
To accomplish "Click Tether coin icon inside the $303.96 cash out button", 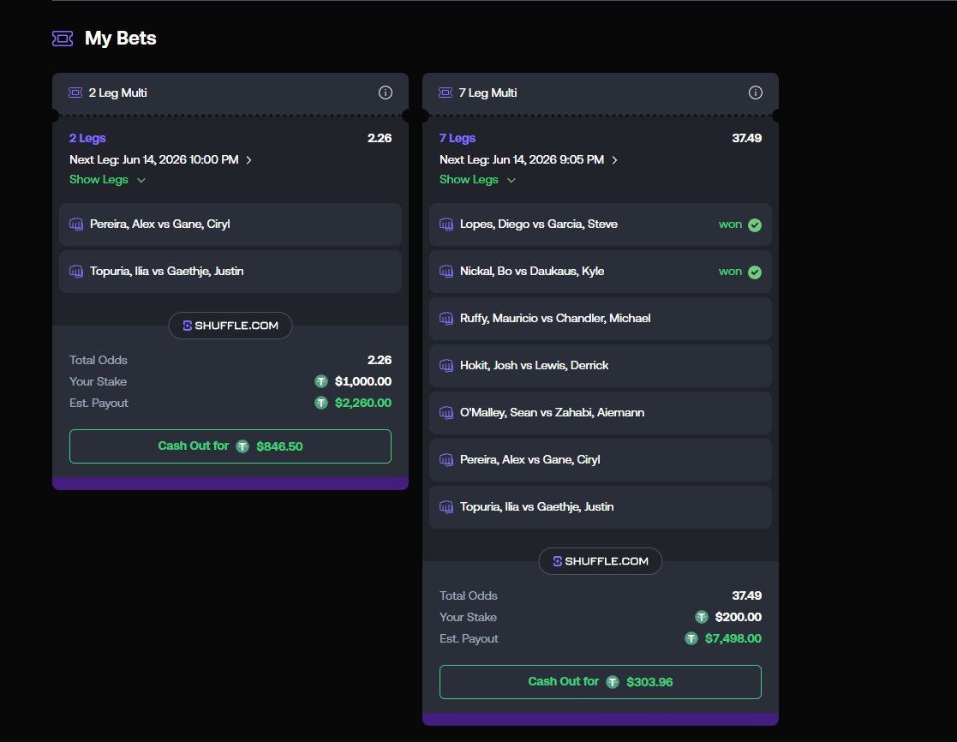I will point(613,682).
